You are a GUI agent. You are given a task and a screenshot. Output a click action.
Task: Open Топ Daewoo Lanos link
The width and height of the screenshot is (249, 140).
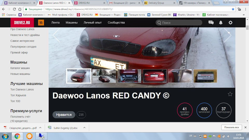(x=22, y=89)
